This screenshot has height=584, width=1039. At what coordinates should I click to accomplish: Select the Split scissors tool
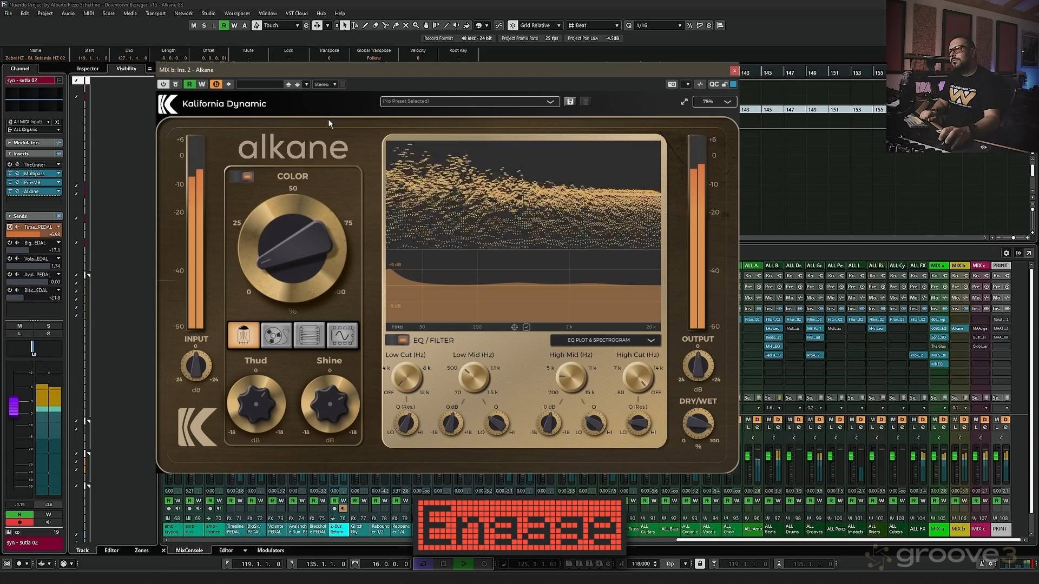point(386,25)
